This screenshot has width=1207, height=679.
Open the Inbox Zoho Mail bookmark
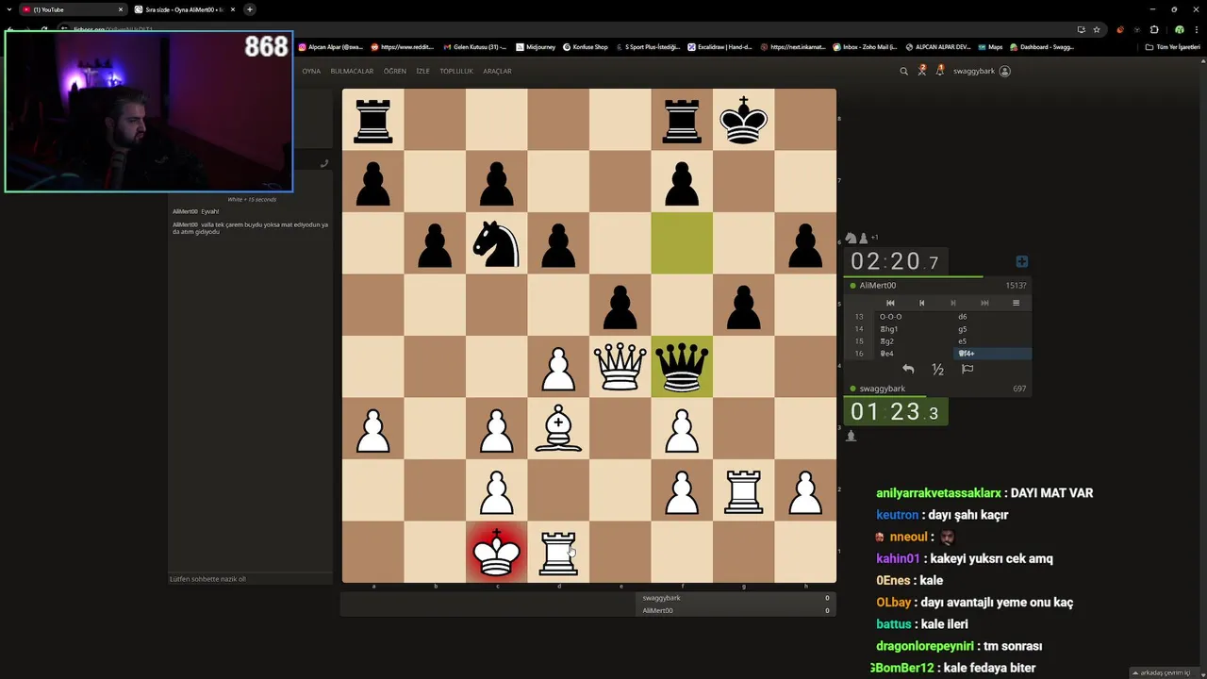coord(865,46)
